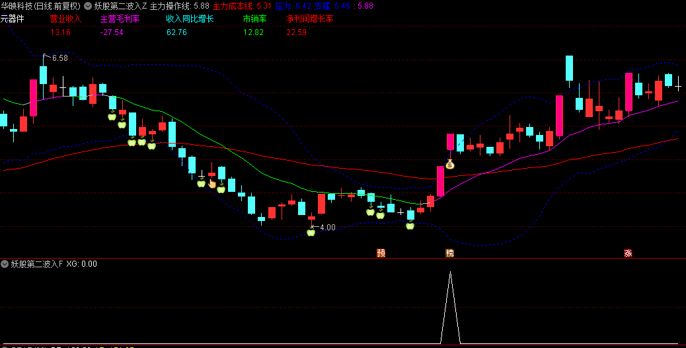Click the 压力: 6.42 readout

click(x=293, y=6)
